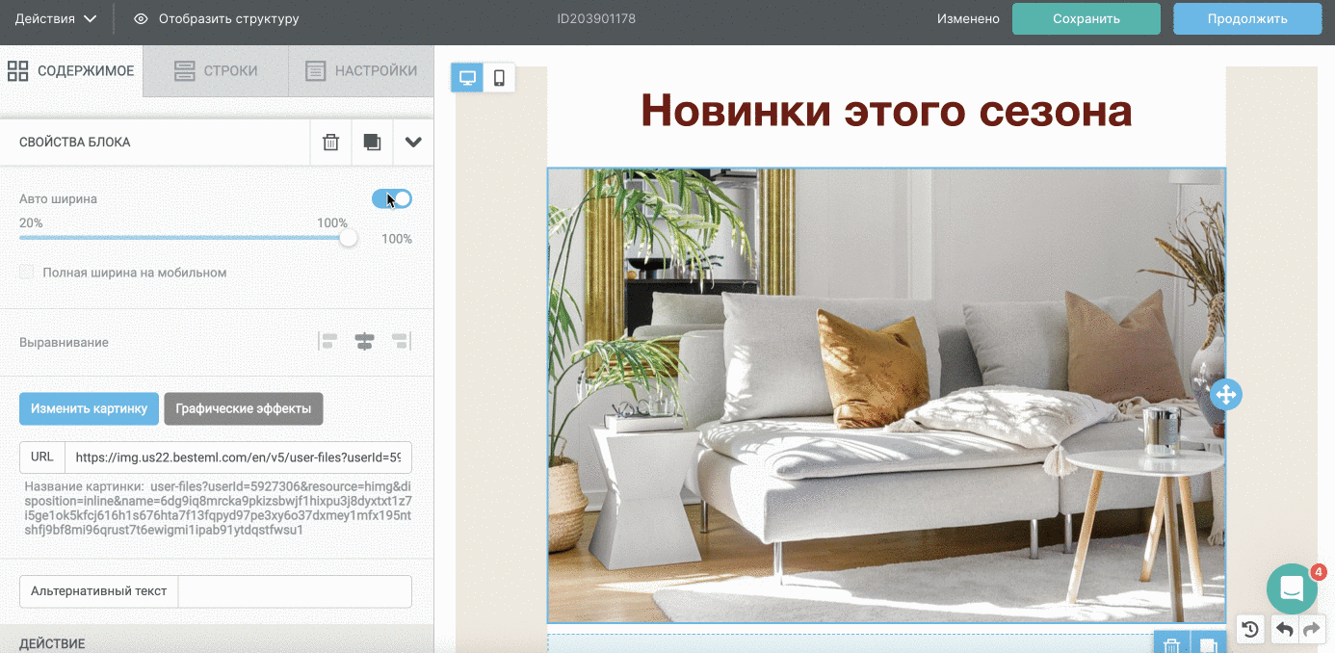Click the Выравнивание label
The width and height of the screenshot is (1335, 653).
point(64,342)
